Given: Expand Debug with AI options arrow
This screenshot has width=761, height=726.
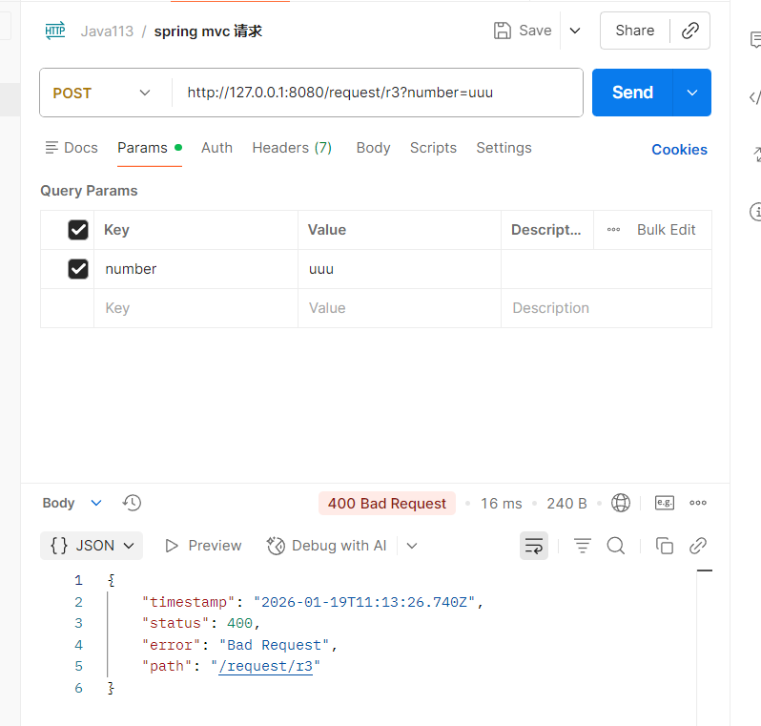Looking at the screenshot, I should tap(412, 546).
